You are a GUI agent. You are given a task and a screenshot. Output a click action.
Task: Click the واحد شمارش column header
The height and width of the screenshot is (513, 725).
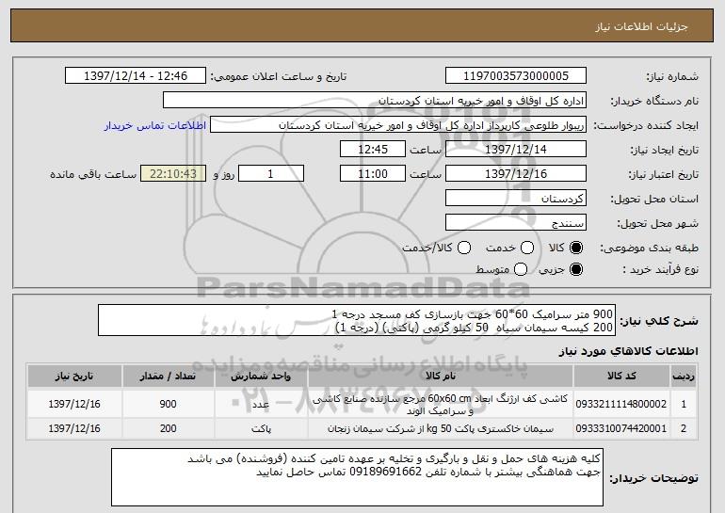261,377
